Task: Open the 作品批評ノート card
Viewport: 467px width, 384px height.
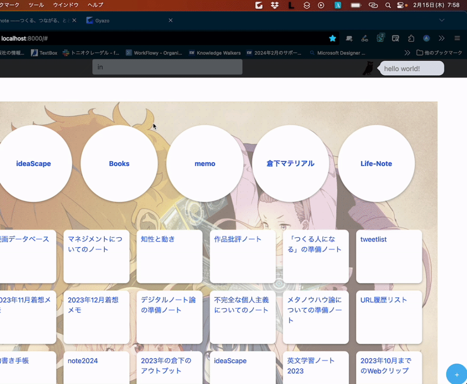Action: [243, 256]
